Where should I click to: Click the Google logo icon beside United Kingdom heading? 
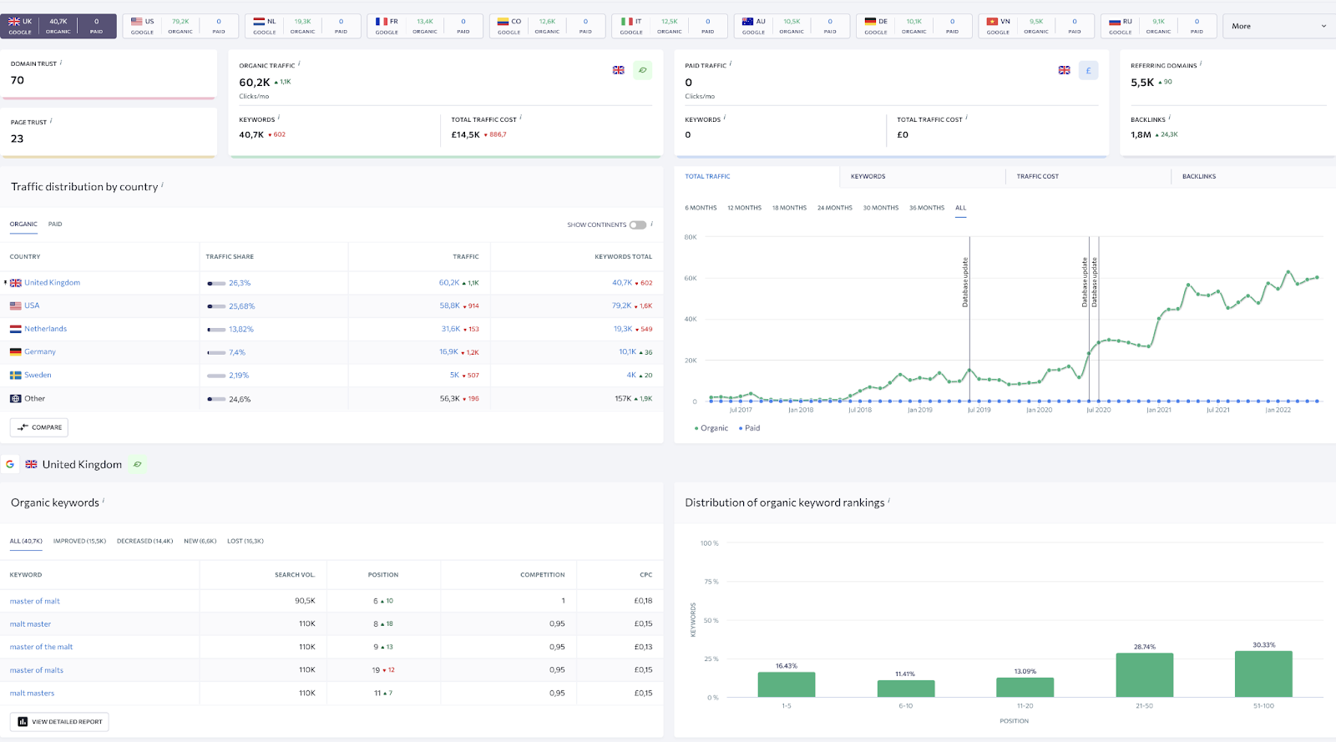[x=10, y=464]
